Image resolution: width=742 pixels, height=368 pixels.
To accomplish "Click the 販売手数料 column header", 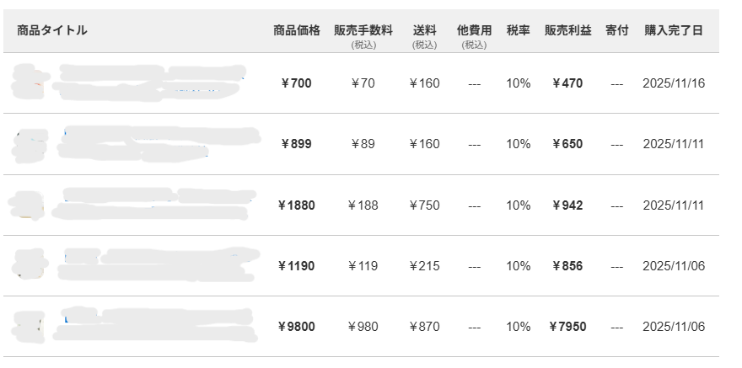I will click(363, 30).
